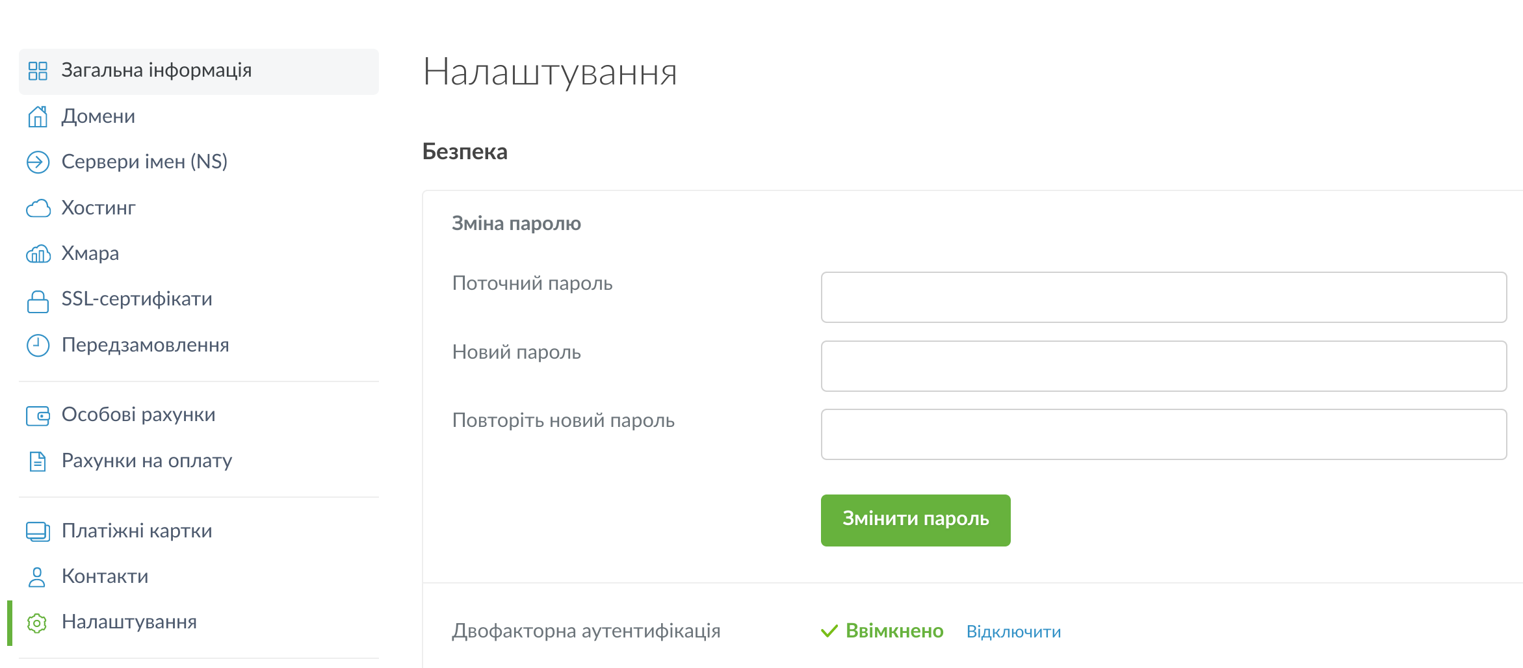1523x668 pixels.
Task: Click the grid icon beside Загальна інформація
Action: tap(38, 71)
